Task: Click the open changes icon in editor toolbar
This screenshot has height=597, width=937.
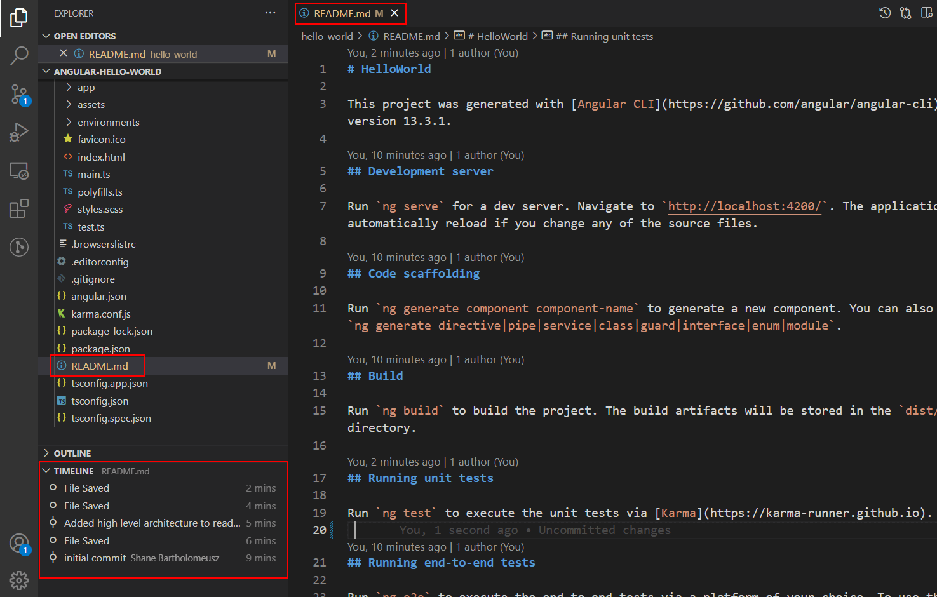Action: [906, 13]
